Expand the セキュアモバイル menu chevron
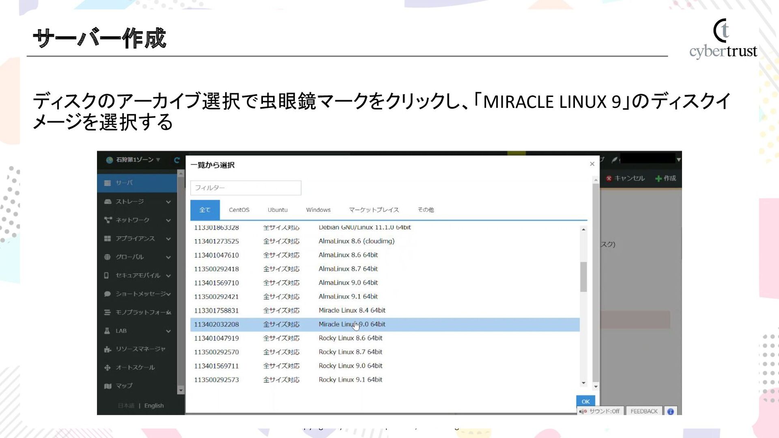 pos(168,276)
